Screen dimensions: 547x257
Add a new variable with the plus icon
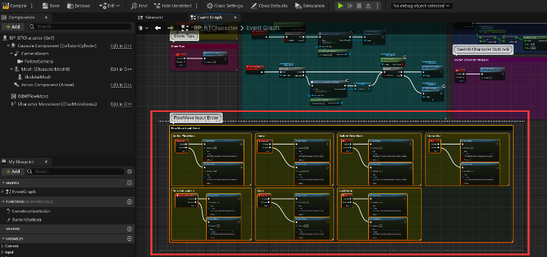129,238
